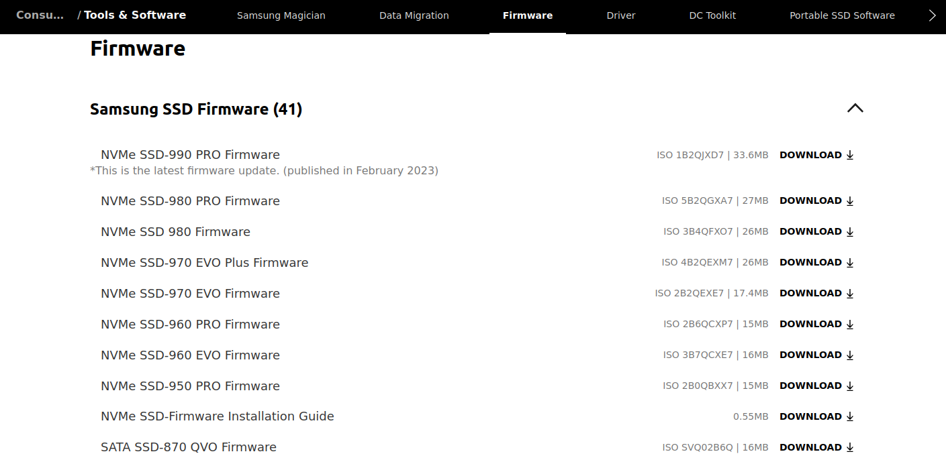The image size is (946, 460).
Task: Click the 'Samsung SSD Firmware (41)' heading
Action: (x=196, y=109)
